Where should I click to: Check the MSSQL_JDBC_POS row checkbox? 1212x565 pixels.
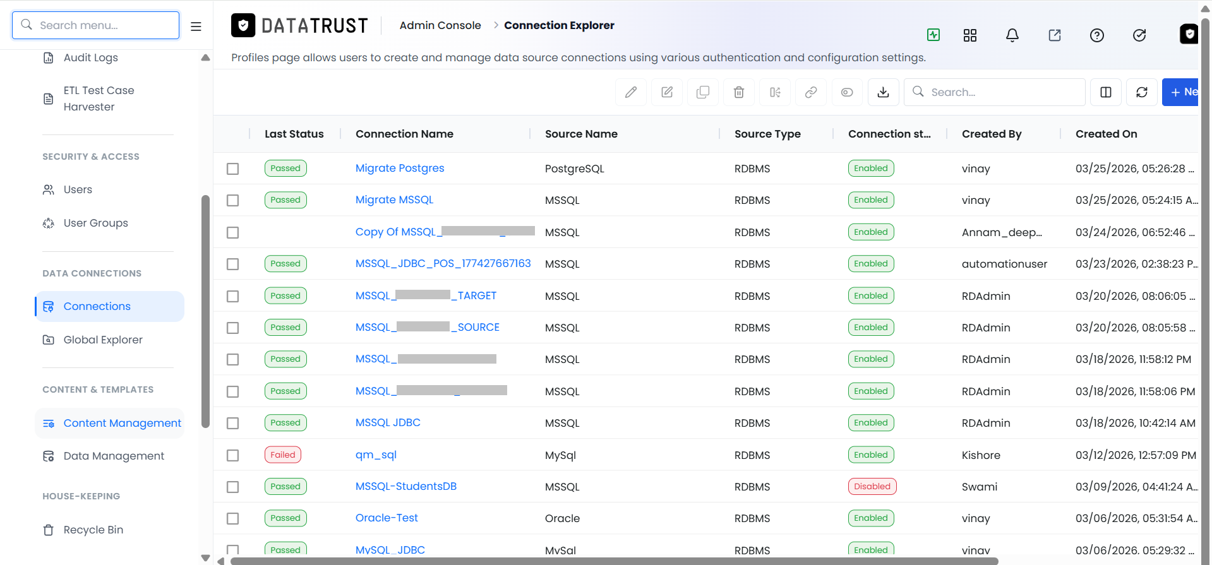click(232, 264)
